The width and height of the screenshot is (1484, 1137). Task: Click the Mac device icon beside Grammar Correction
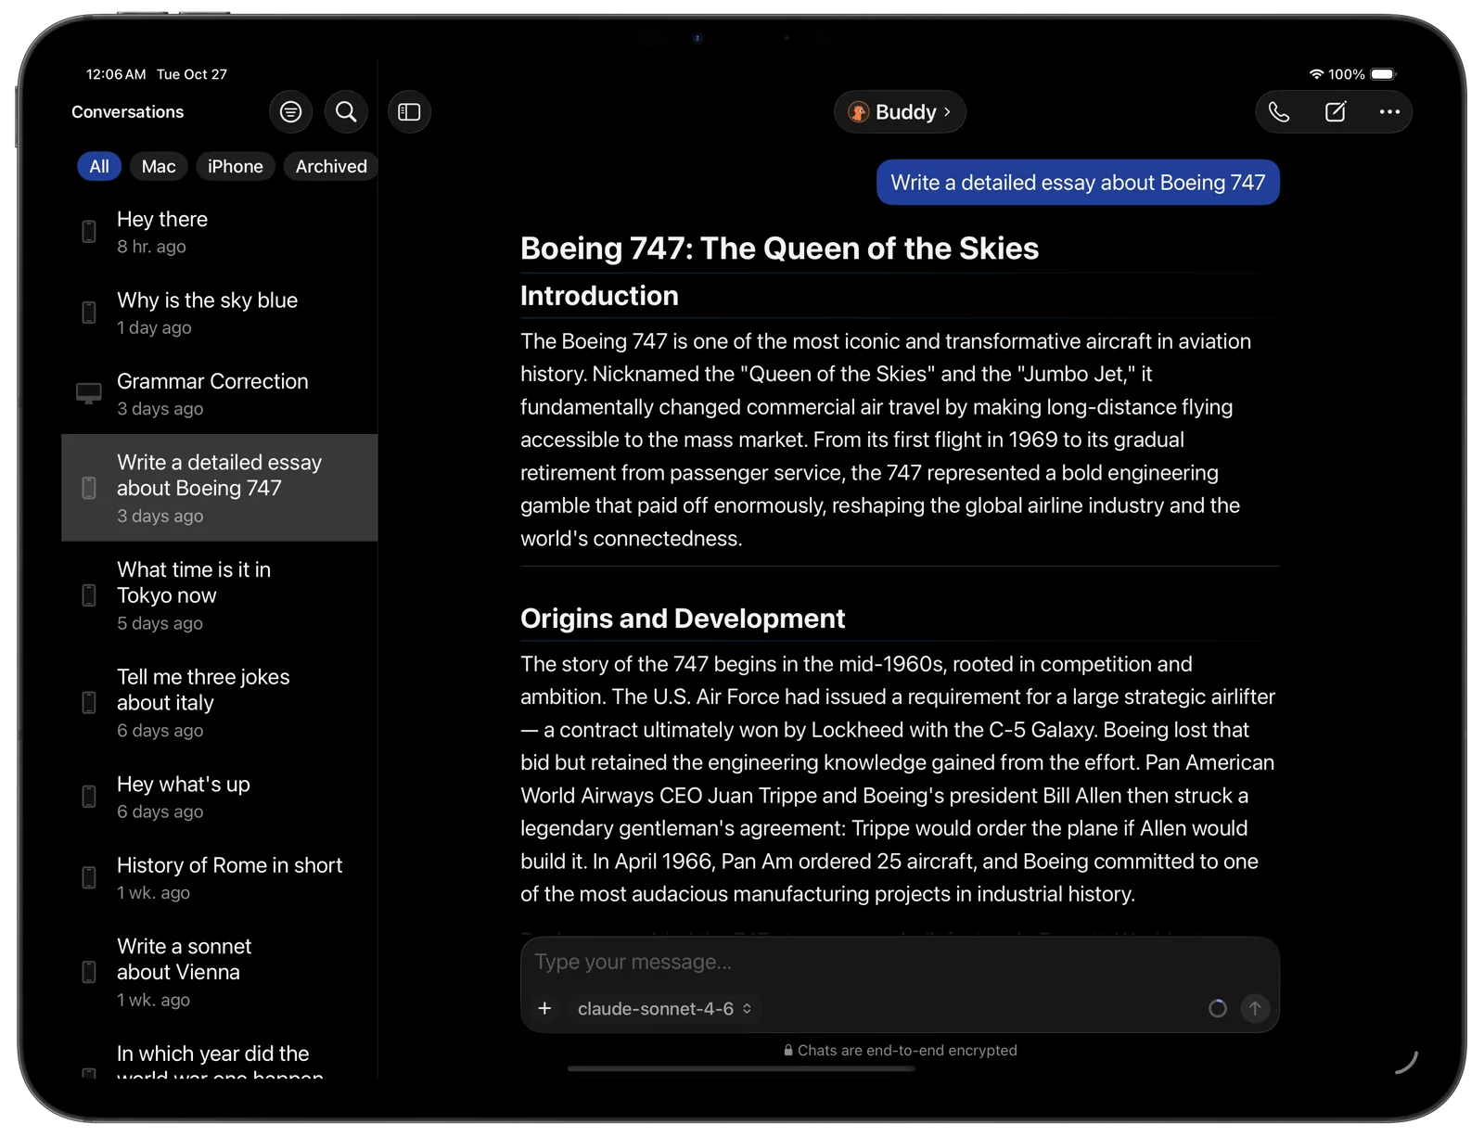89,394
